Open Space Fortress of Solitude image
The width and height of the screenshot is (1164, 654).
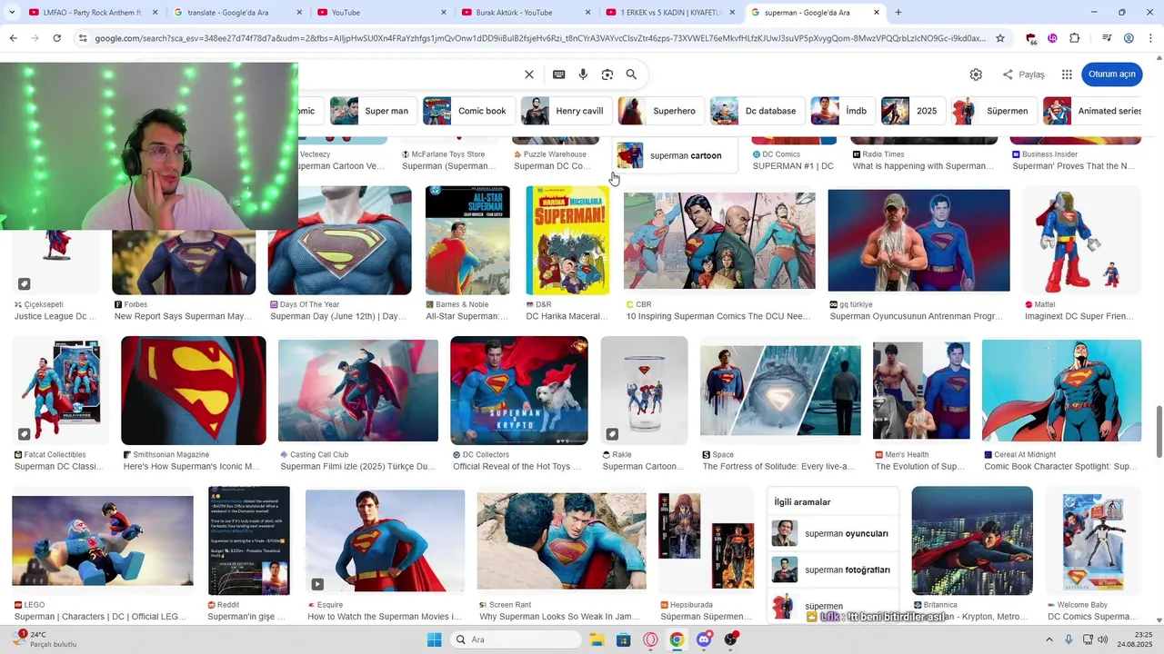pos(780,391)
